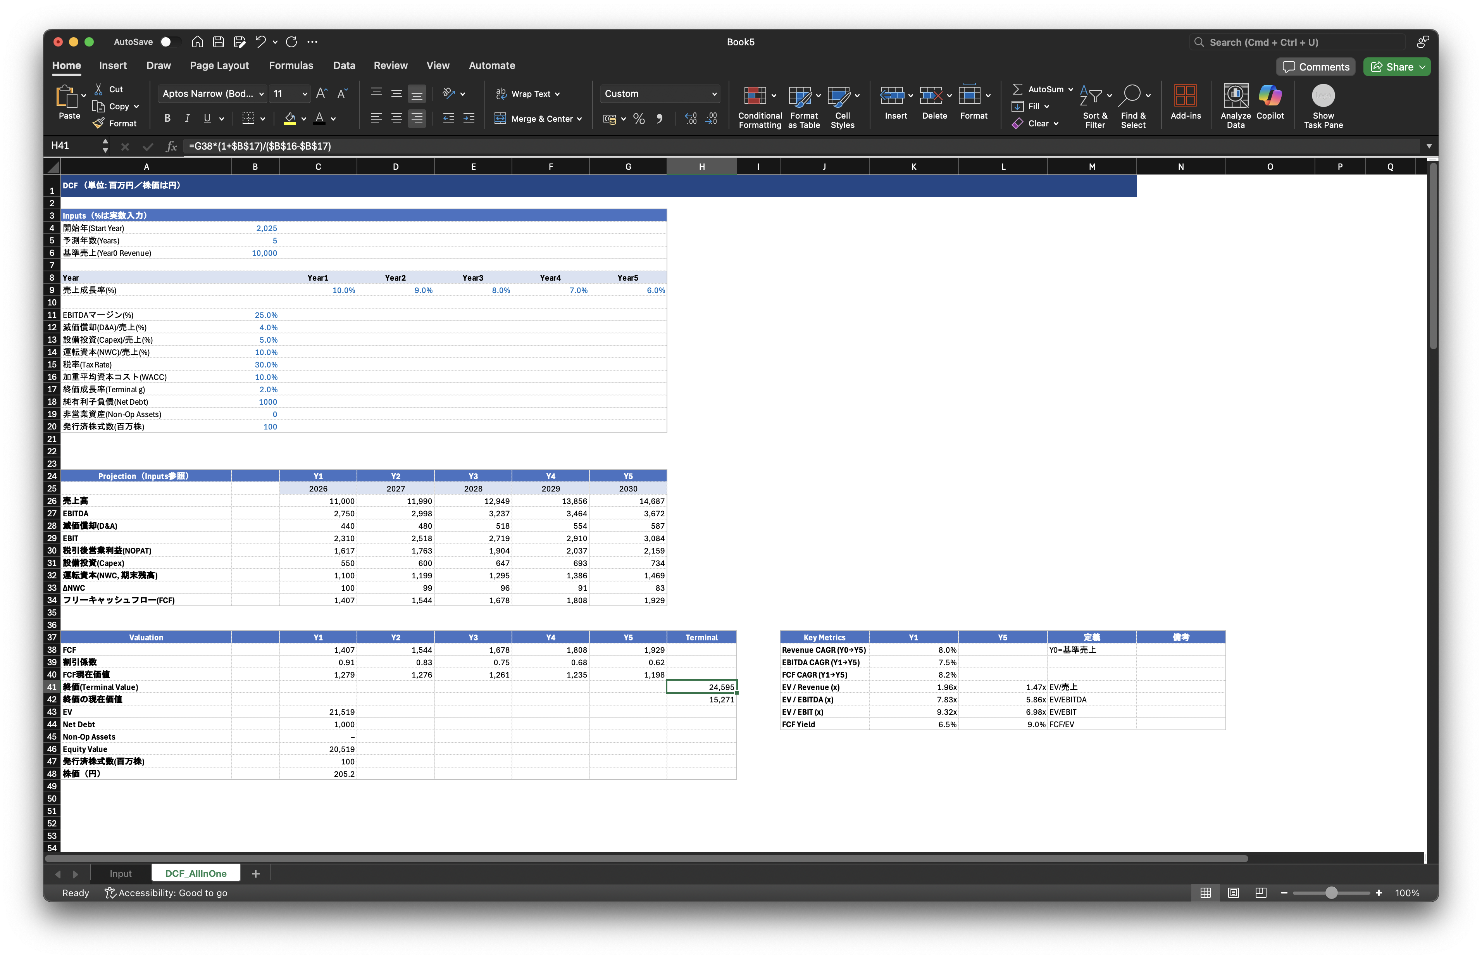Click the Conditional Formatting icon
The image size is (1482, 959).
tap(755, 95)
